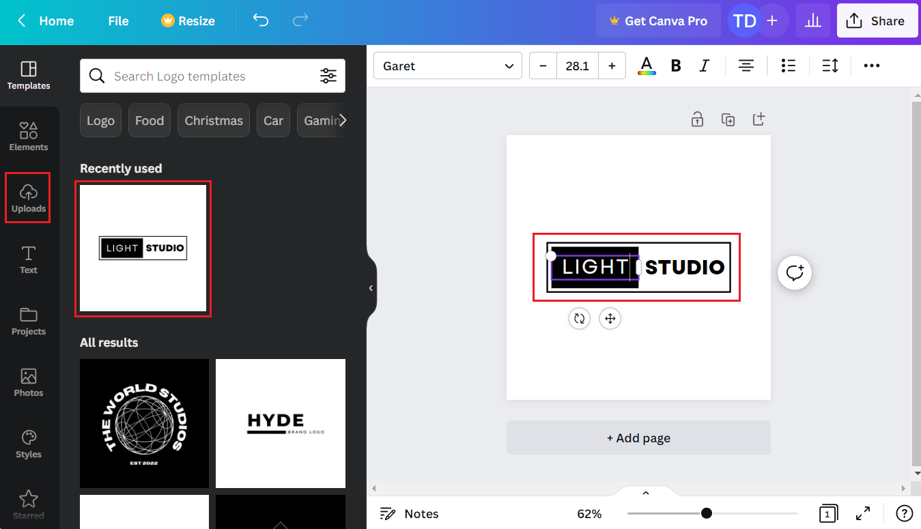Open the text color picker
Viewport: 921px width, 529px height.
647,66
